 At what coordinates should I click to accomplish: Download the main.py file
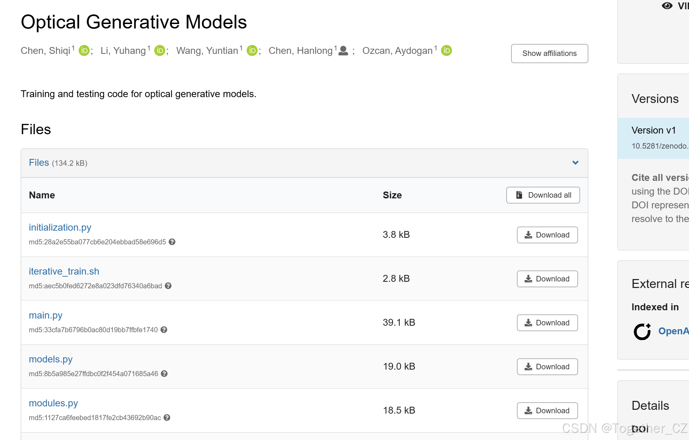click(x=547, y=323)
